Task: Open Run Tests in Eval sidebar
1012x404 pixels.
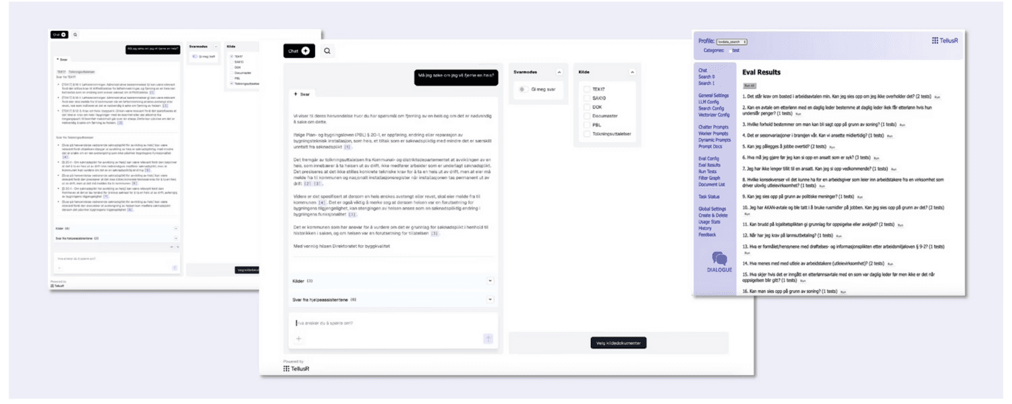Action: click(x=708, y=171)
